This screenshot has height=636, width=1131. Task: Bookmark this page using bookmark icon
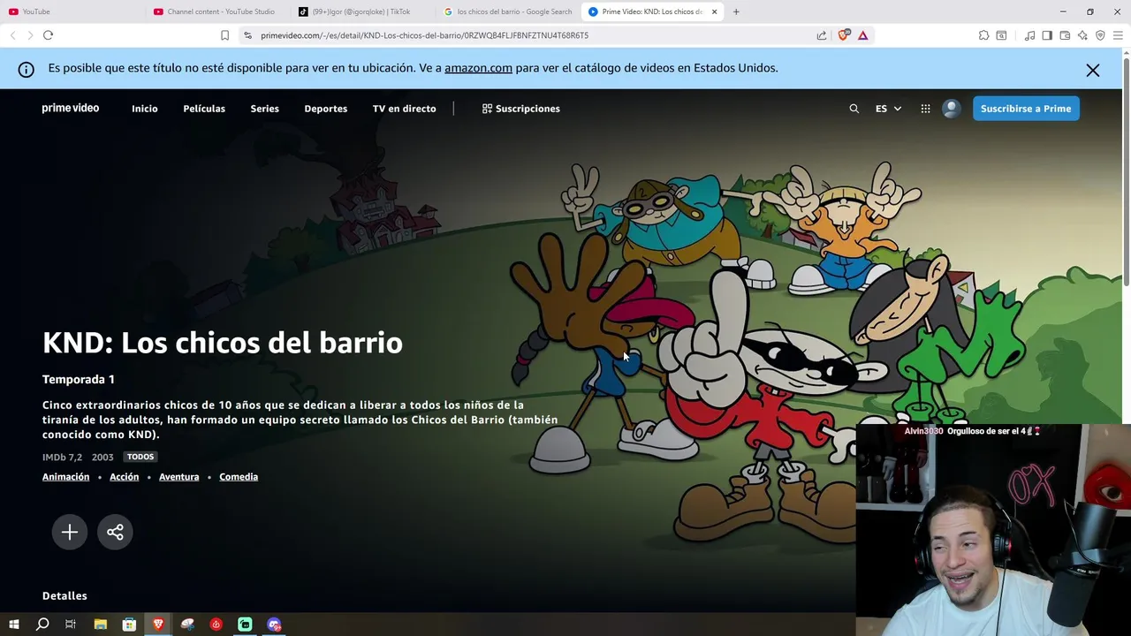[224, 35]
